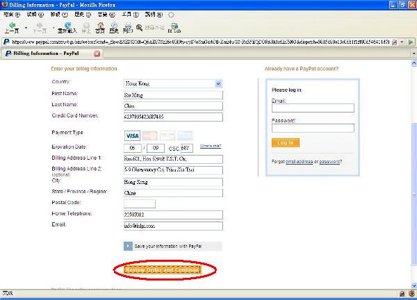This screenshot has width=417, height=300.
Task: Click the magnifier search icon in toolbar
Action: pos(139,27)
